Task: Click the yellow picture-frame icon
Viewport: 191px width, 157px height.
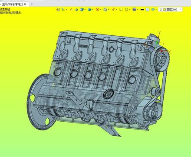Action: tap(121, 10)
